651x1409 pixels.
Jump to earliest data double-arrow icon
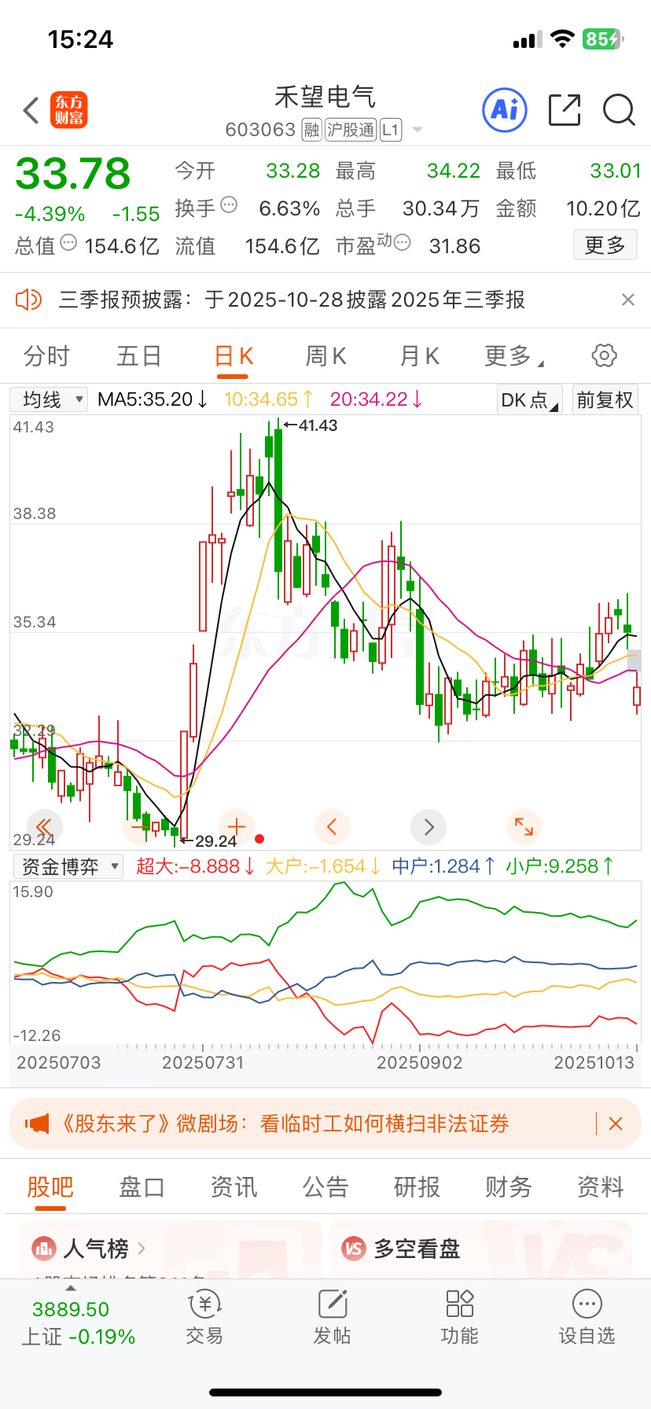[44, 826]
